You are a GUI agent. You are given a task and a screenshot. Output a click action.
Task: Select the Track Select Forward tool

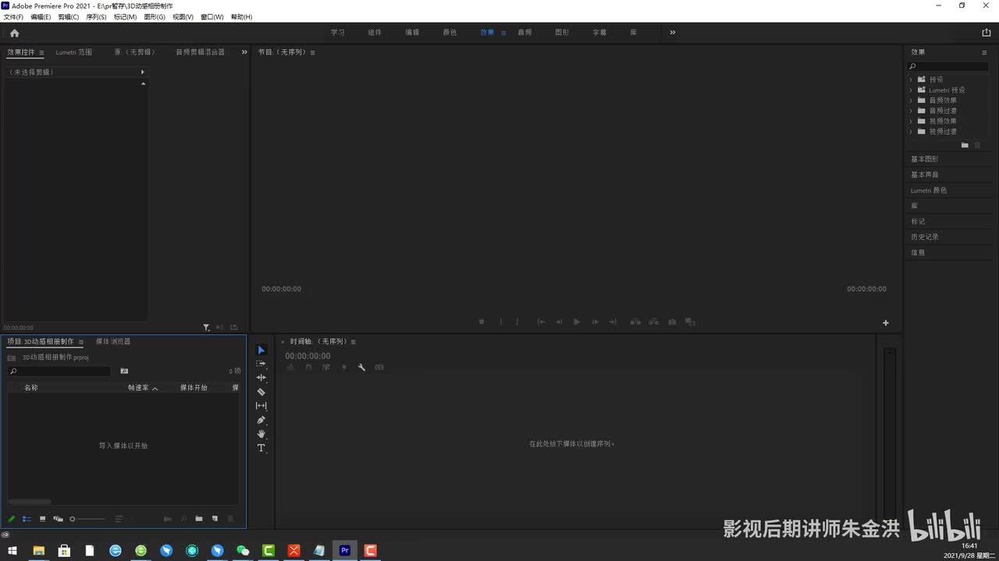(261, 364)
